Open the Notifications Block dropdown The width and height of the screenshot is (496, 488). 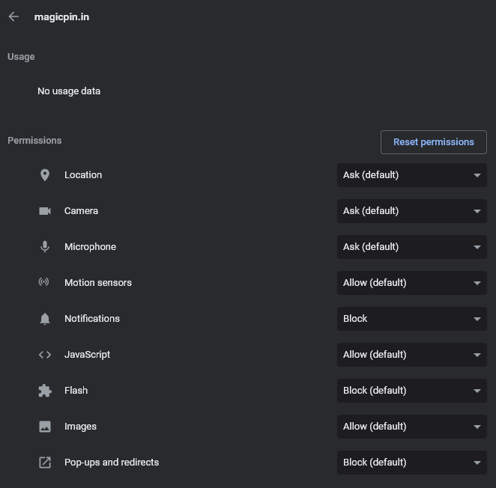coord(412,319)
